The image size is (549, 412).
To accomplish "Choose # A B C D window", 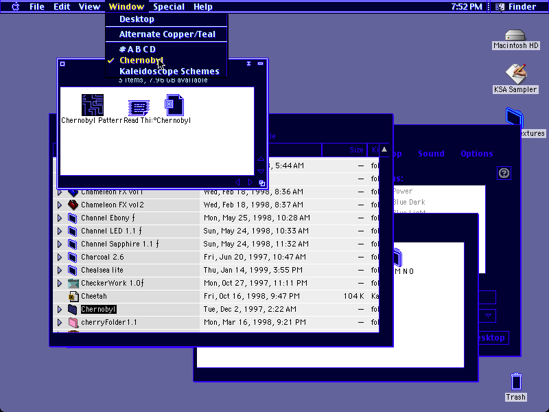I will (166, 49).
